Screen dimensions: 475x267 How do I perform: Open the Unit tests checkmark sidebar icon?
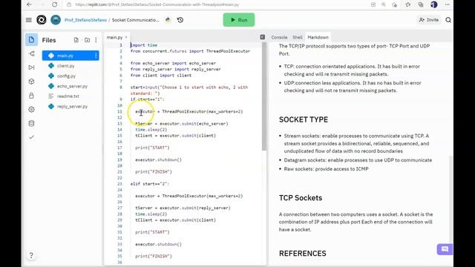click(31, 137)
